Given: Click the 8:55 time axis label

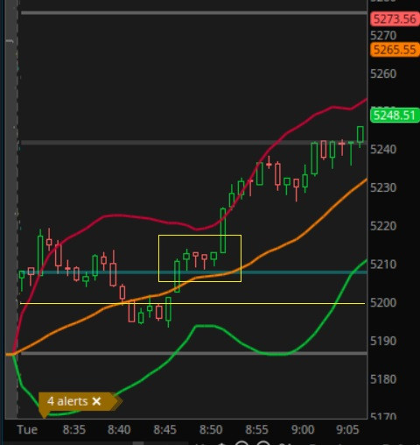Looking at the screenshot, I should pos(256,430).
